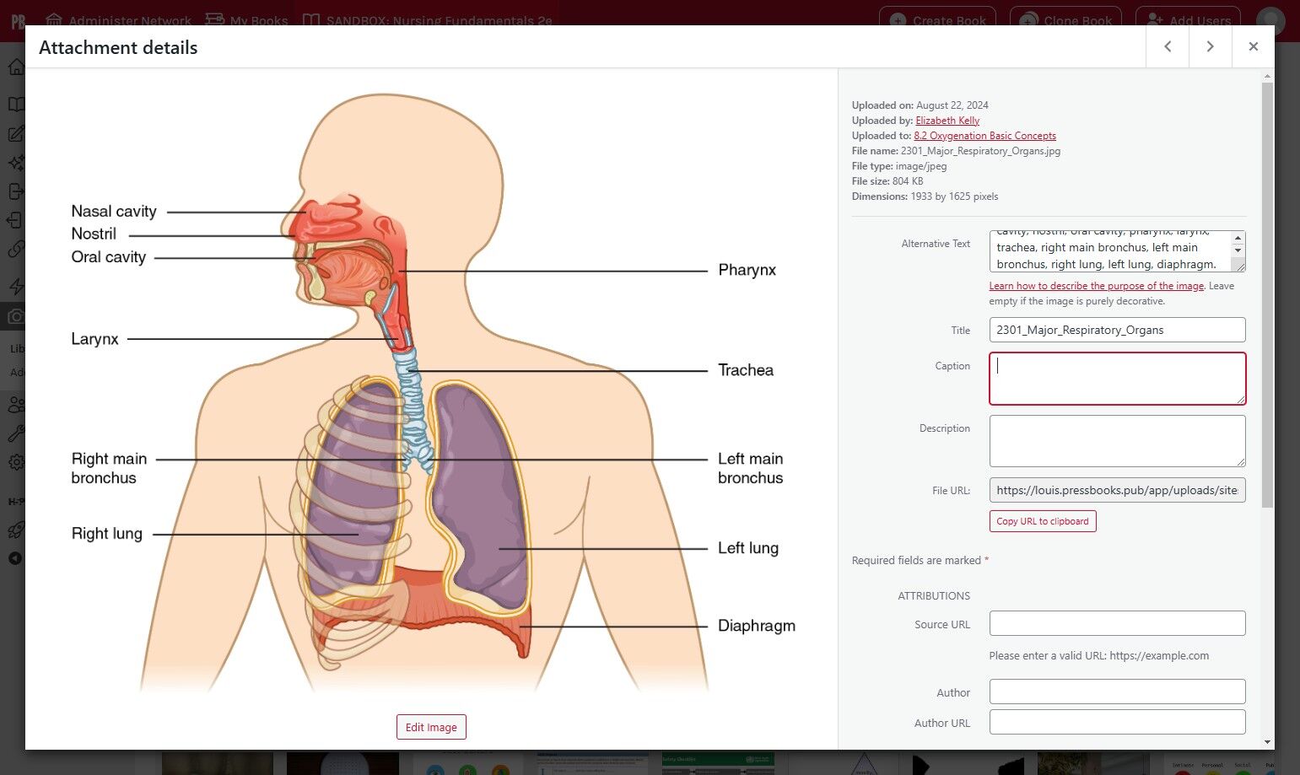Open the gear settings icon in the background sidebar
The height and width of the screenshot is (775, 1300).
coord(15,463)
